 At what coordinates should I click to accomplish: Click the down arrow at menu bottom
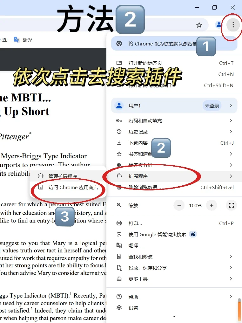tap(174, 316)
